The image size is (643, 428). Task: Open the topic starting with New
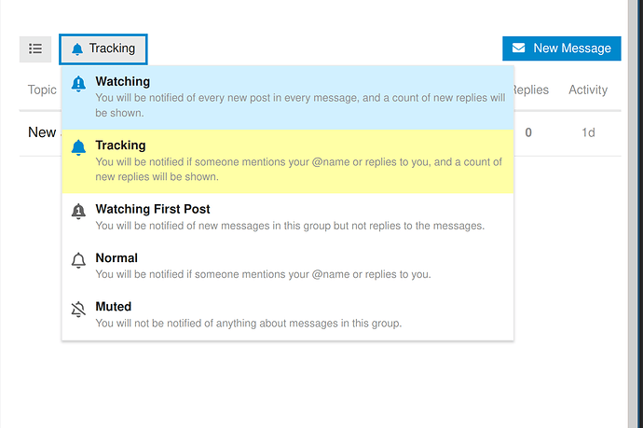pyautogui.click(x=42, y=132)
